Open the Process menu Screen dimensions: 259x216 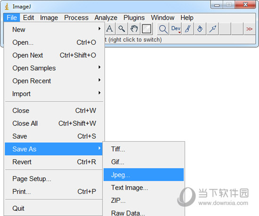76,18
